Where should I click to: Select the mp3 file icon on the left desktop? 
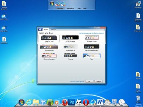pyautogui.click(x=4, y=40)
